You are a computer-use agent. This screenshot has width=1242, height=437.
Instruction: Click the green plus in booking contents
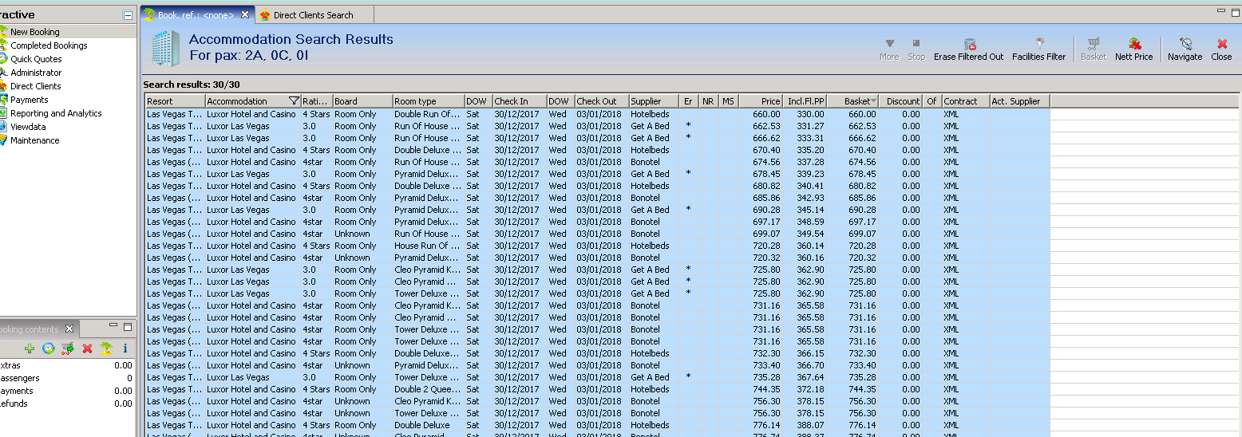(30, 348)
